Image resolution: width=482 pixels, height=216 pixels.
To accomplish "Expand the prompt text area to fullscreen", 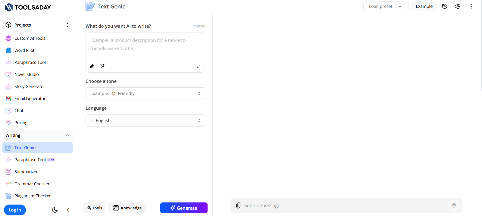I will (199, 66).
